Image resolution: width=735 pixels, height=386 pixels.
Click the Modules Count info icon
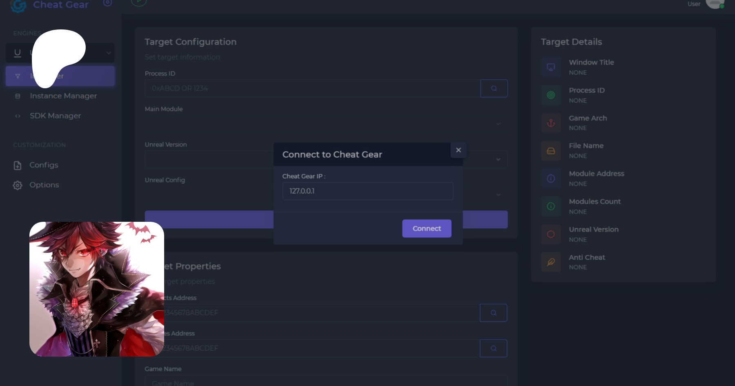coord(550,206)
